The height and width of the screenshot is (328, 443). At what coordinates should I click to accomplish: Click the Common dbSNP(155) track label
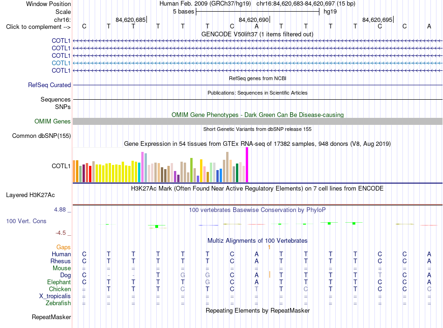click(x=41, y=136)
